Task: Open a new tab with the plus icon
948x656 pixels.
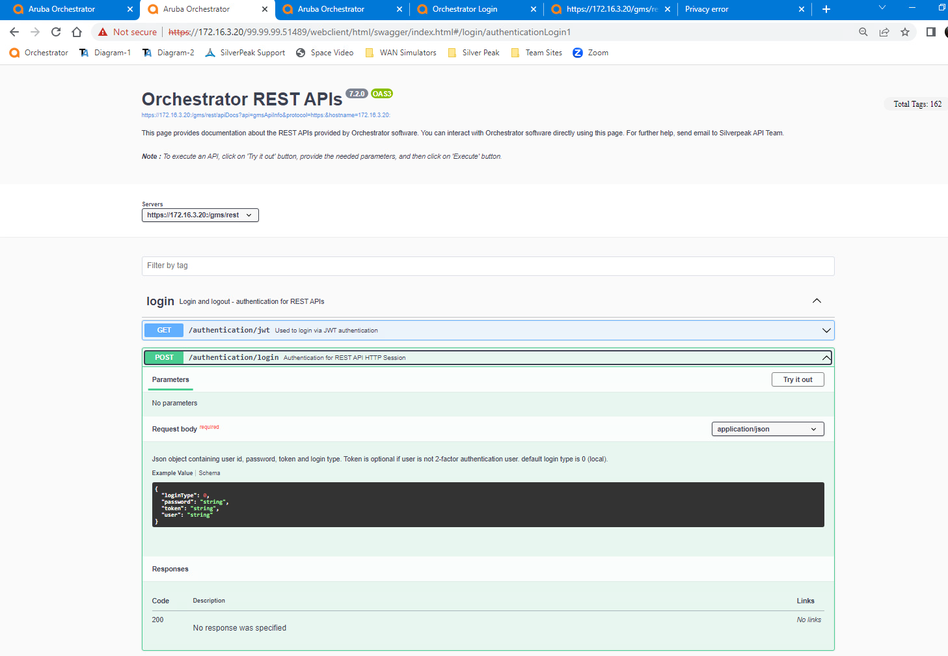Action: 826,9
